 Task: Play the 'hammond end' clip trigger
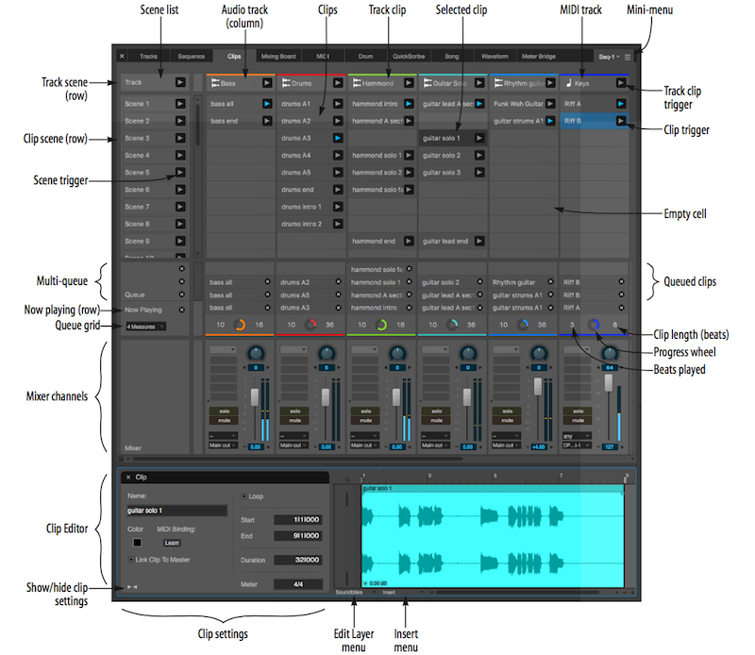coord(409,241)
